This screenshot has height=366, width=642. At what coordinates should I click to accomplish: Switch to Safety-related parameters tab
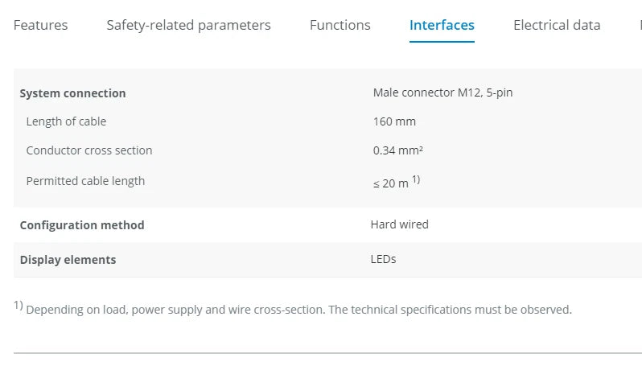click(188, 25)
